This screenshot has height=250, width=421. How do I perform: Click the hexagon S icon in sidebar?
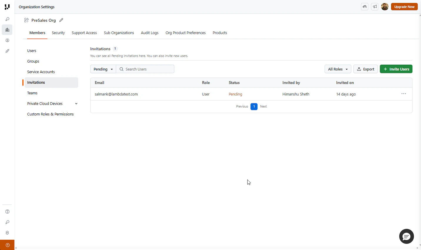click(7, 233)
